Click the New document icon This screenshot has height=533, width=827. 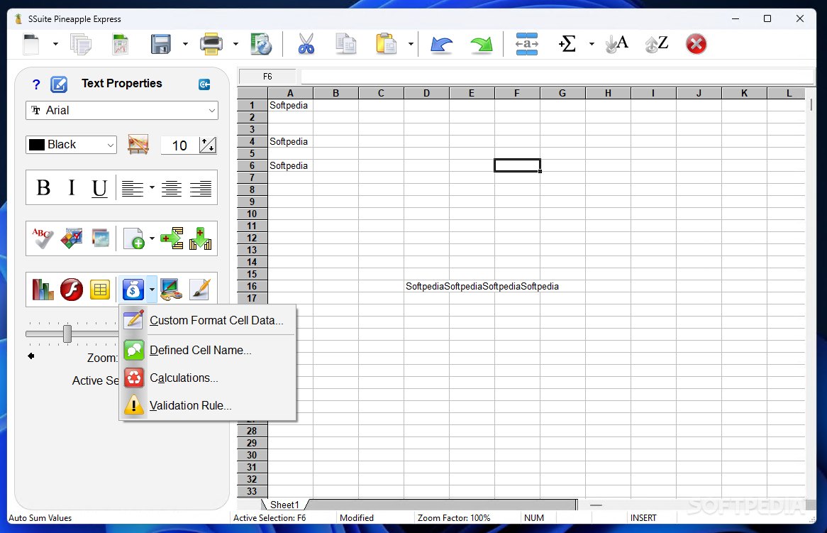pyautogui.click(x=31, y=44)
